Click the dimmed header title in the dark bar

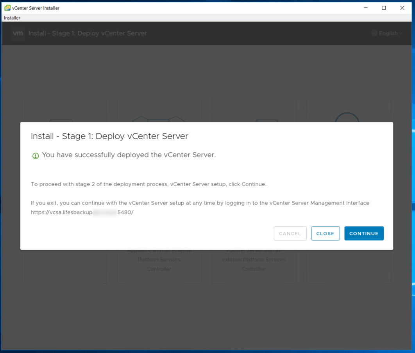click(88, 33)
